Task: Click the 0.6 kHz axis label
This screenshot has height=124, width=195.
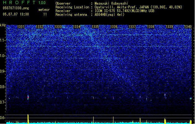Action: (x=2, y=118)
